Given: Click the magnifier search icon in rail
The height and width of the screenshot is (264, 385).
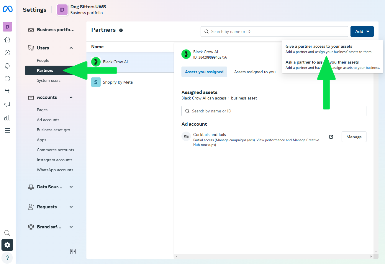Looking at the screenshot, I should click(7, 233).
